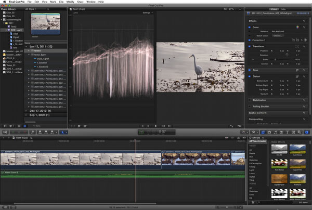The image size is (312, 210).
Task: Open the Transitions browser icon
Action: coord(281,132)
